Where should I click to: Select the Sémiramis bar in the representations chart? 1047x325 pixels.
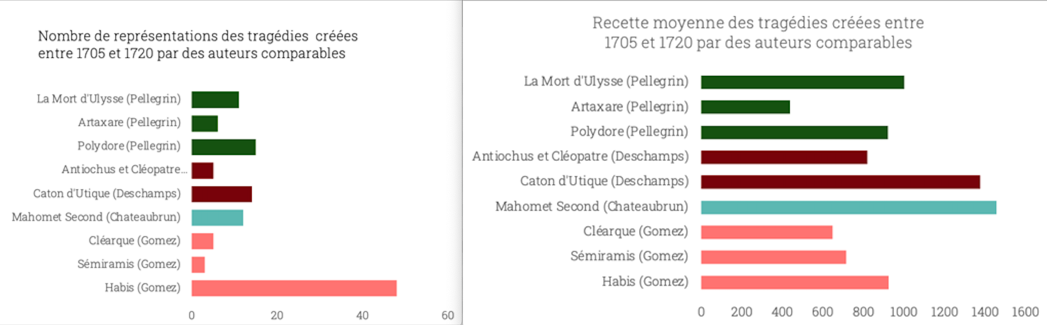(198, 265)
